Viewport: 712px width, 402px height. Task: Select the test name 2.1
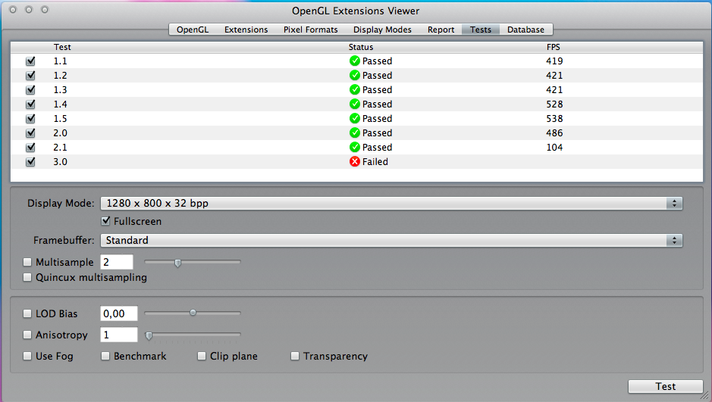pos(61,148)
